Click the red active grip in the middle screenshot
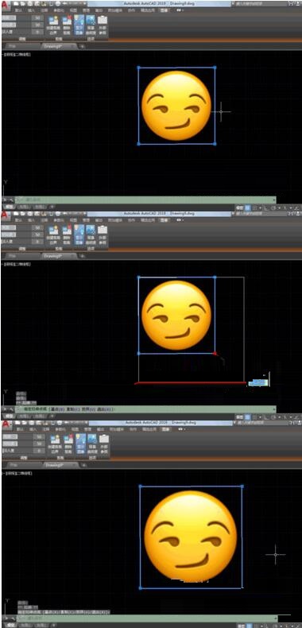The width and height of the screenshot is (302, 628). [x=215, y=353]
